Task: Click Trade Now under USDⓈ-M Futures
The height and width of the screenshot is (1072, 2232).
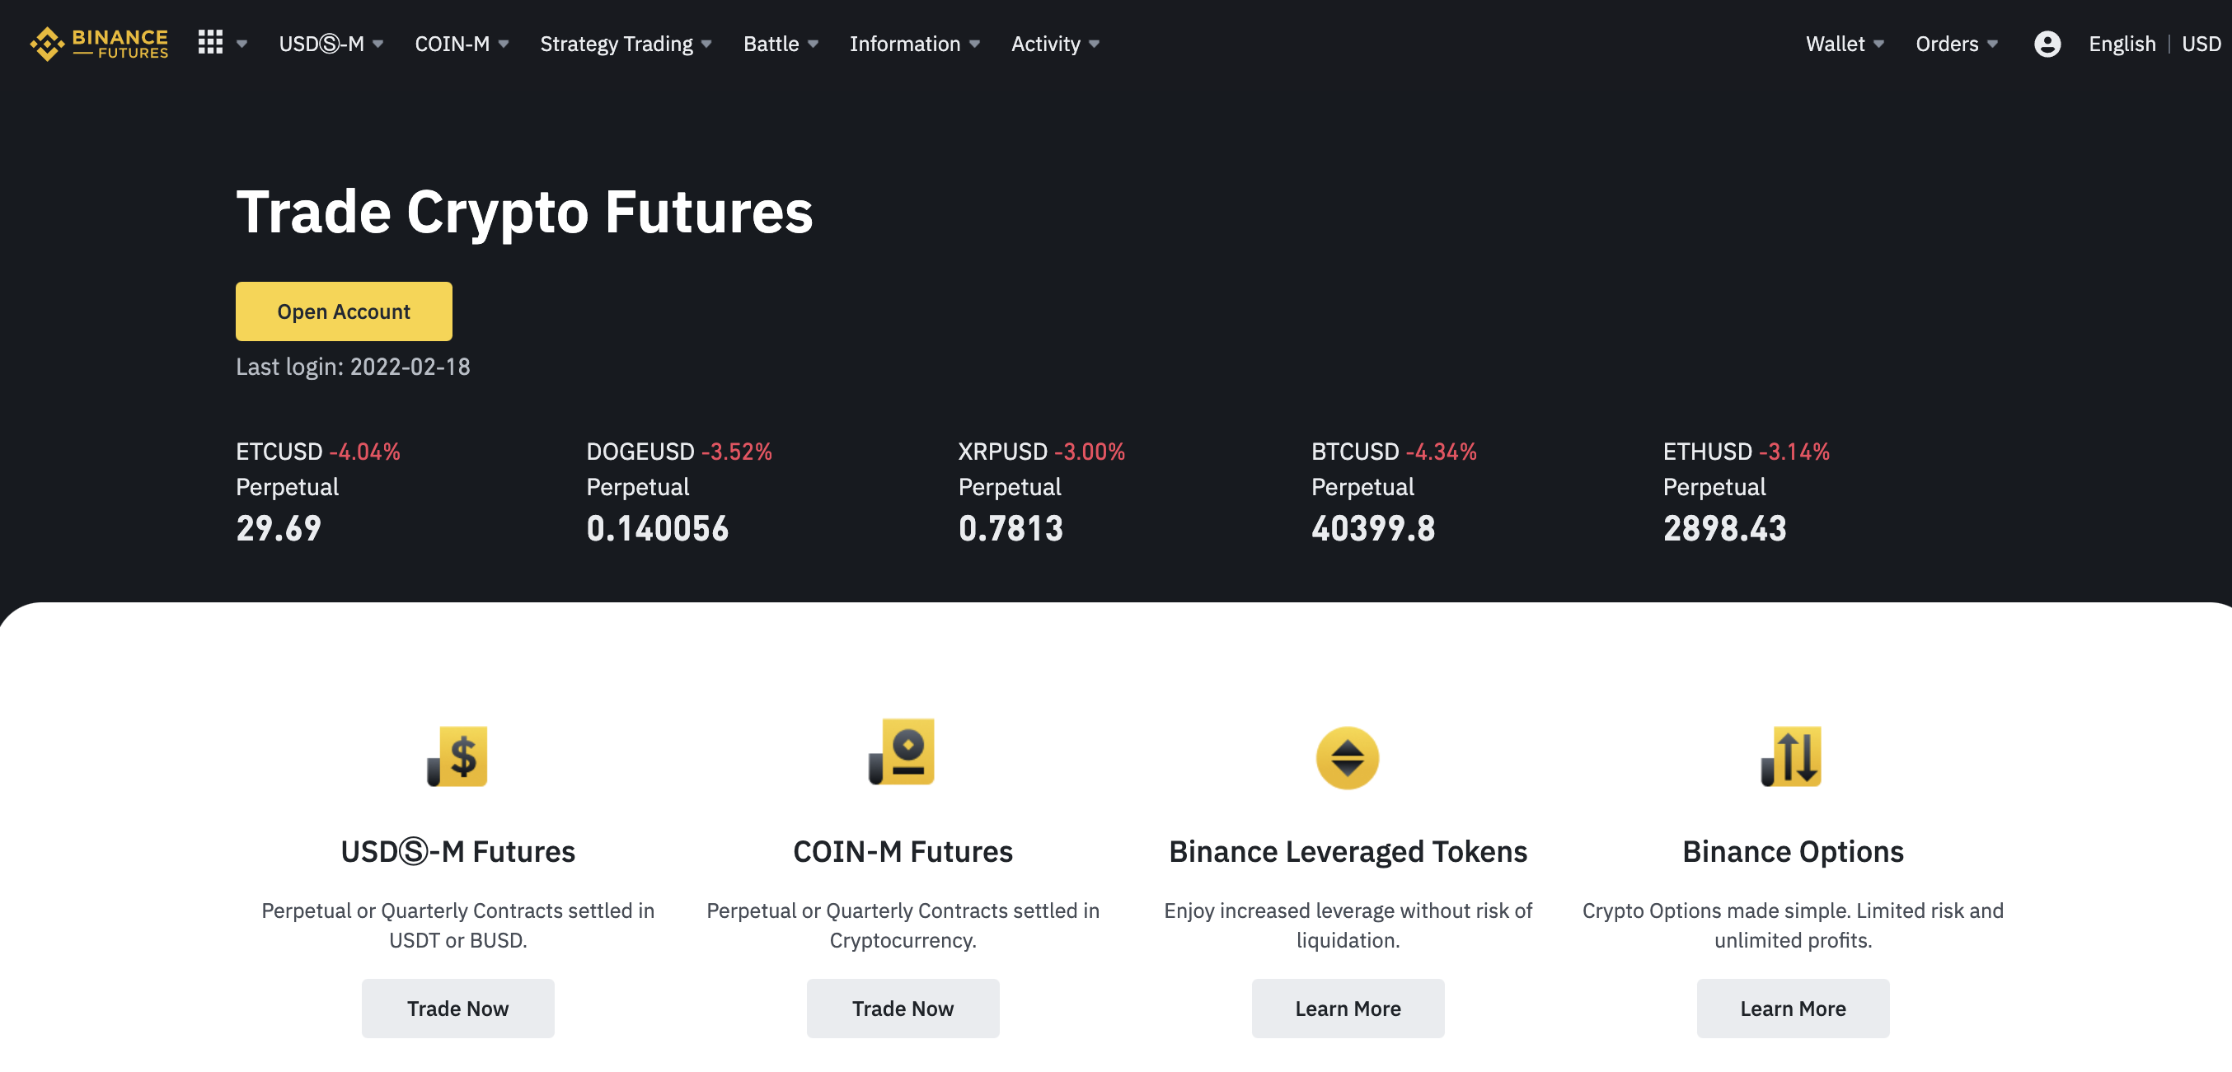Action: coord(457,1008)
